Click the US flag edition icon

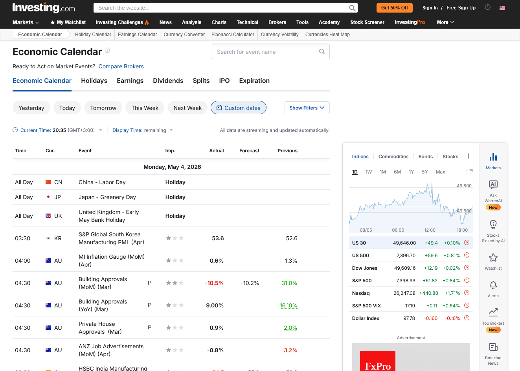click(502, 8)
